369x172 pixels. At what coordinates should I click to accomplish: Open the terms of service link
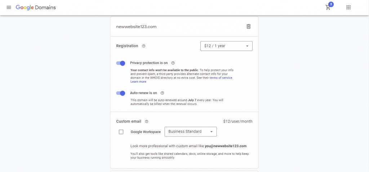[x=221, y=78]
